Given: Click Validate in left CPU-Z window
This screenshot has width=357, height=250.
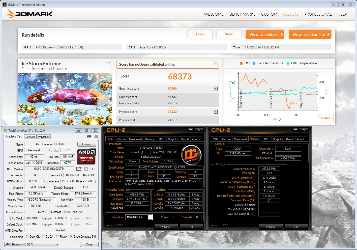Looking at the screenshot, I should click(x=166, y=227).
